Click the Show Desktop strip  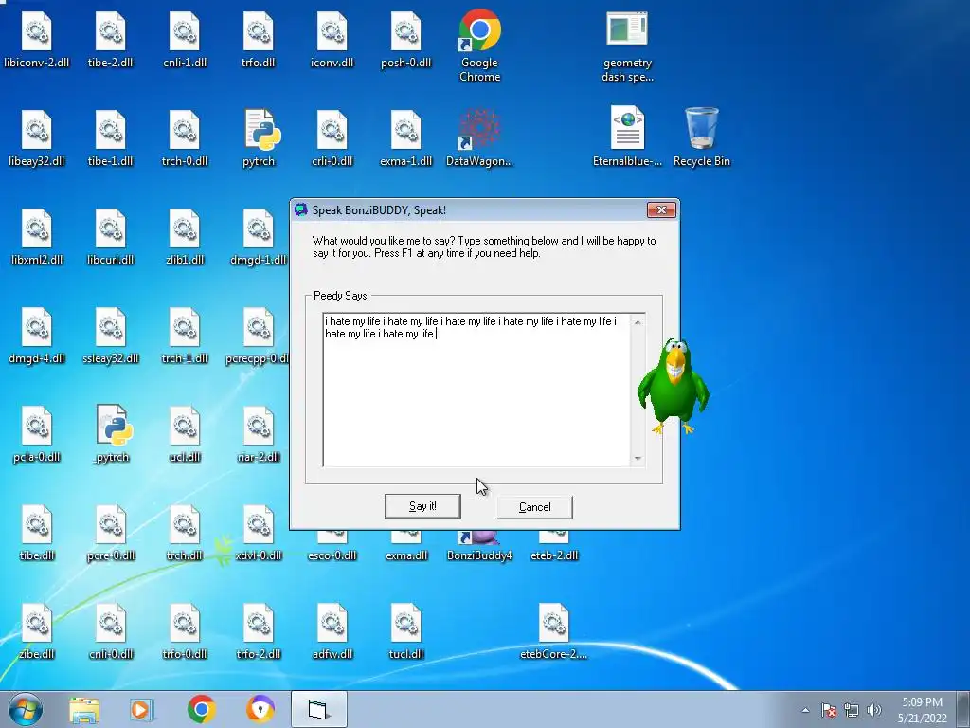pyautogui.click(x=962, y=709)
